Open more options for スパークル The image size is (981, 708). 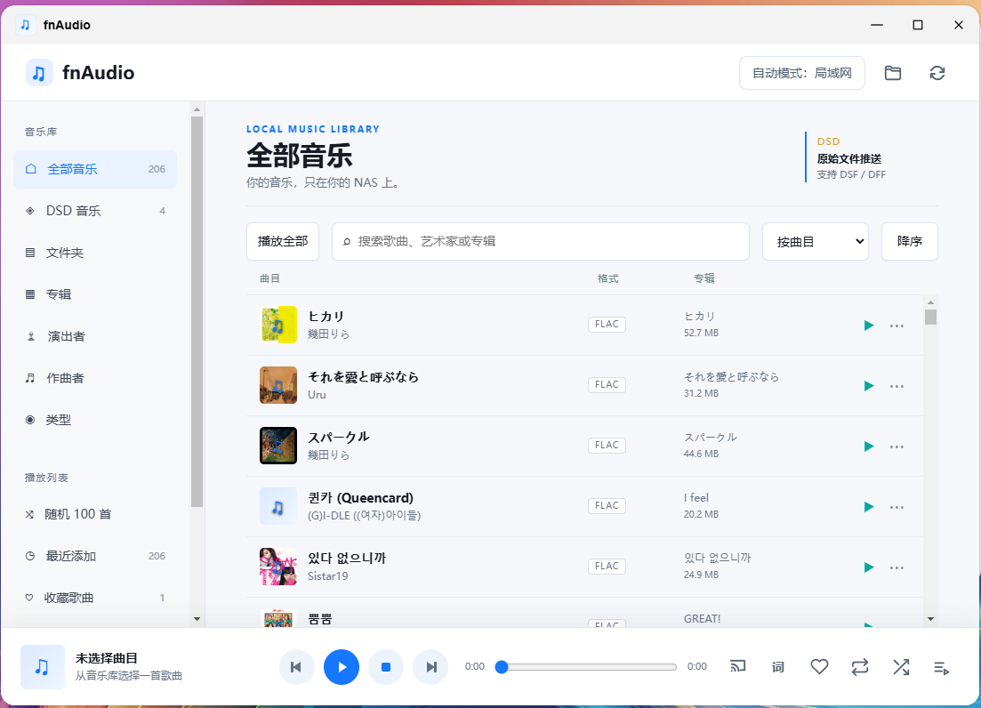897,447
